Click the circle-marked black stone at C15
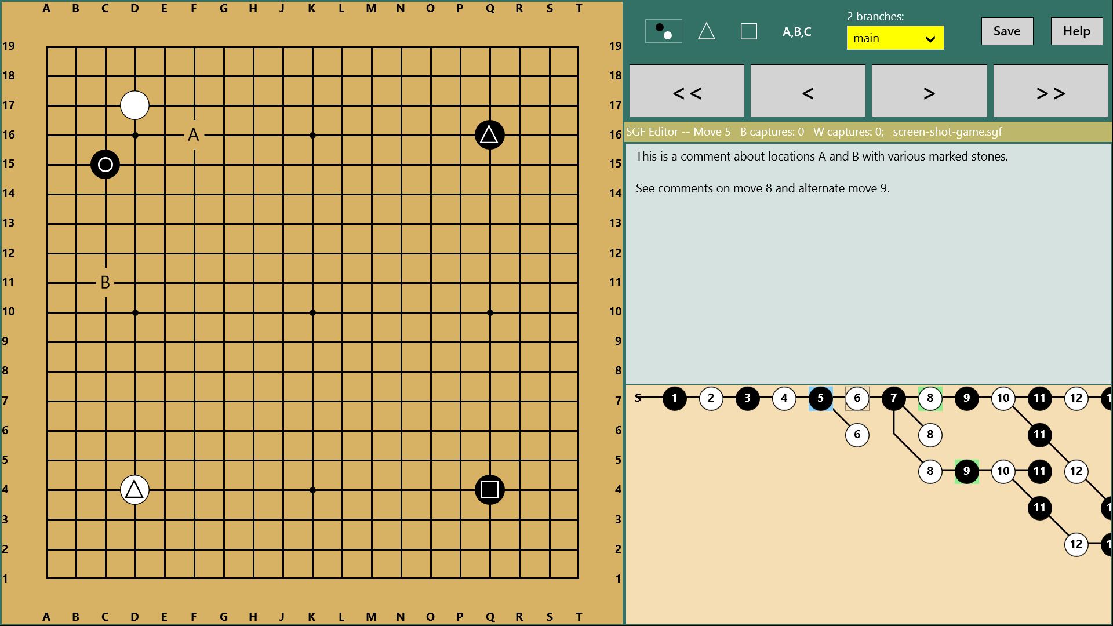 click(105, 165)
